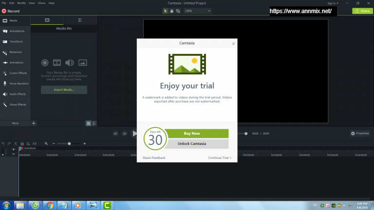Click the Continue Trial link
The image size is (374, 210).
(x=220, y=158)
